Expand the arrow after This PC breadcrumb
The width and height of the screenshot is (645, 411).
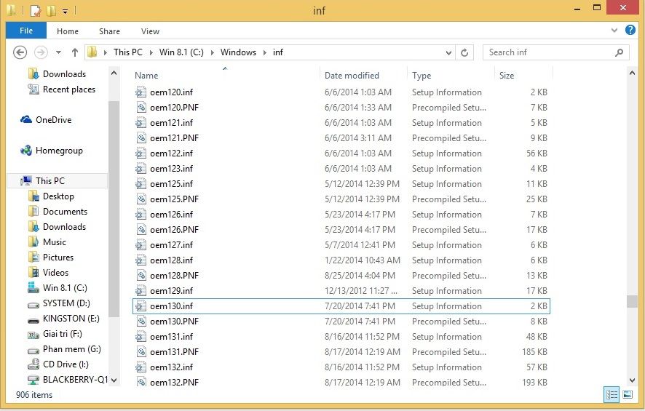coord(151,52)
